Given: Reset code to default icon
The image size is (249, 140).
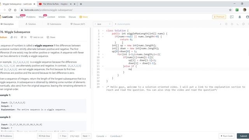Looking at the screenshot, I should point(232,24).
